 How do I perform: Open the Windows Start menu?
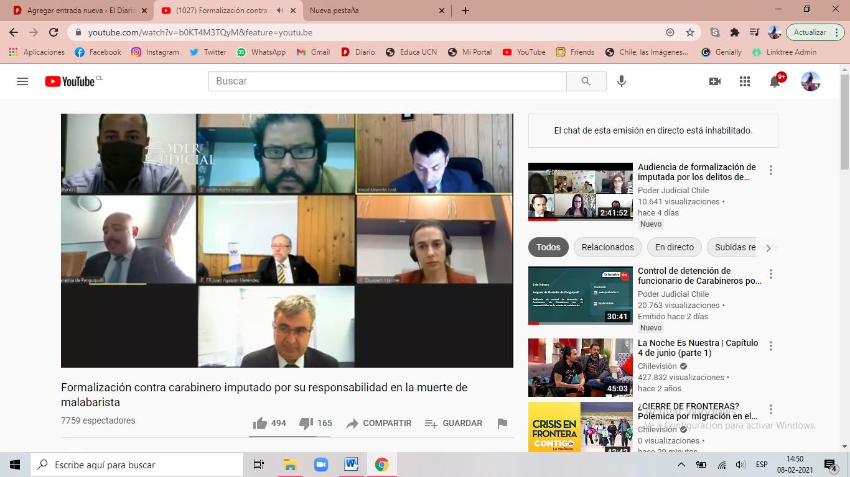15,465
